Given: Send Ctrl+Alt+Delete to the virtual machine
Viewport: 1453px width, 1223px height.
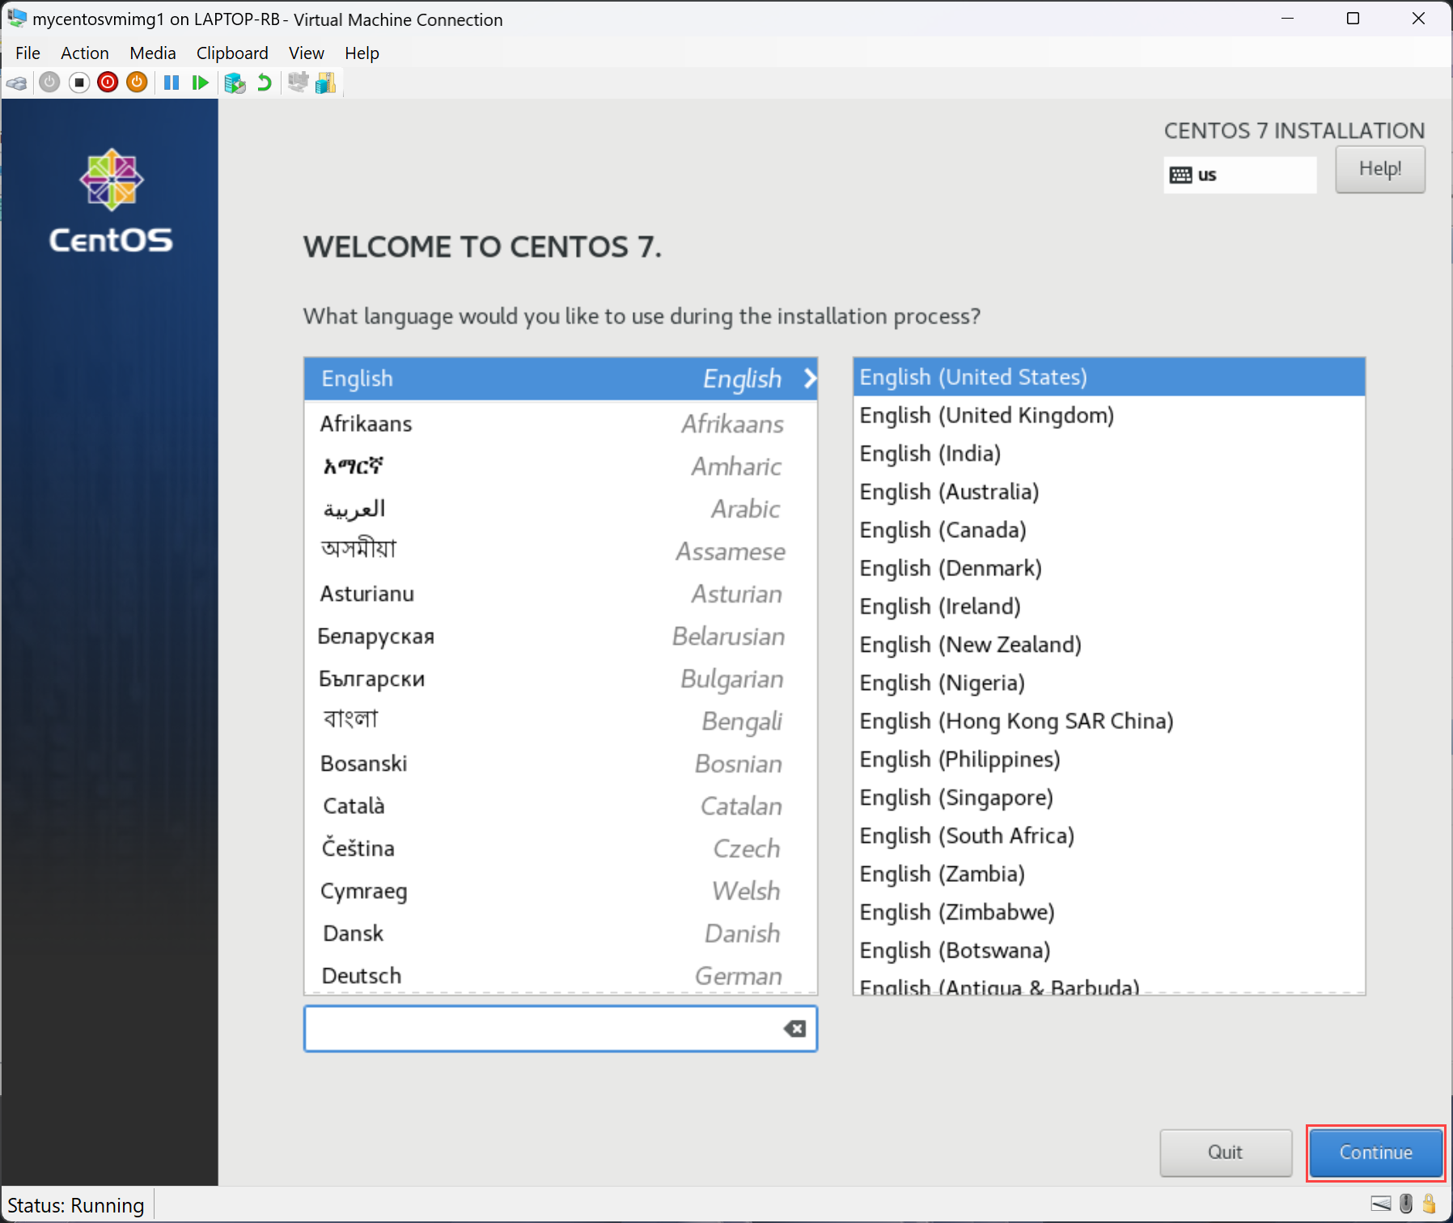Looking at the screenshot, I should [x=17, y=82].
